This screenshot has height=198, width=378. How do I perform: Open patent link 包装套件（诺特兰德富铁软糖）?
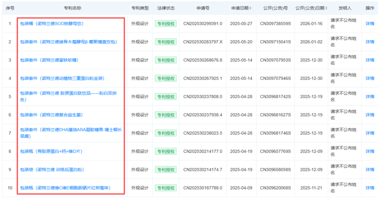pos(49,60)
